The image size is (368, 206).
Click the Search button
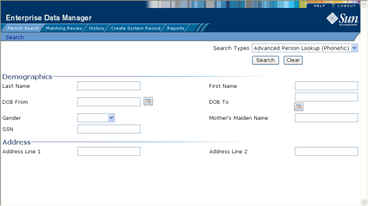[x=265, y=60]
